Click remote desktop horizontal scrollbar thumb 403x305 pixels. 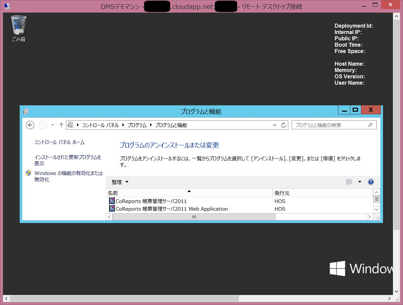pyautogui.click(x=124, y=298)
